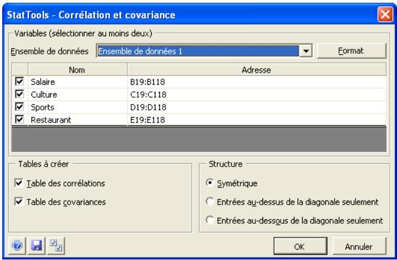Click the E19:E118 address cell
This screenshot has width=397, height=260.
click(x=257, y=120)
